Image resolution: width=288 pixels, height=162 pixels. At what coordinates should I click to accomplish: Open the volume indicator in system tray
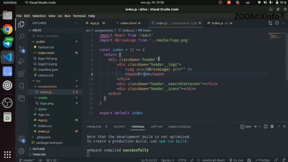tap(265, 3)
